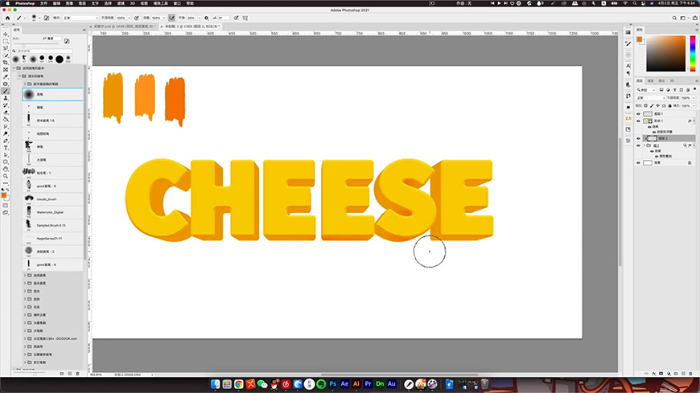Open the 滤镜 menu in the menu bar
This screenshot has height=393, width=700.
[119, 3]
